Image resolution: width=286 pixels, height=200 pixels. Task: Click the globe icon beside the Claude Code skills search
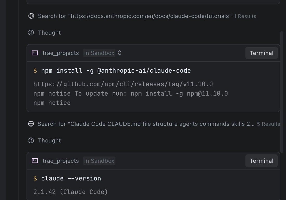[x=31, y=124]
